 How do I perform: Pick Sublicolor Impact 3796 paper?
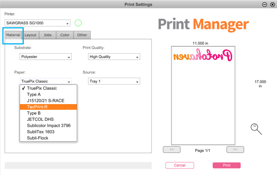pyautogui.click(x=48, y=126)
